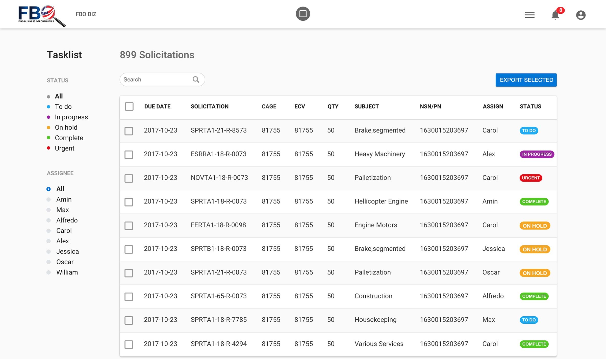Image resolution: width=606 pixels, height=359 pixels.
Task: Check the ESRRA1-18-R-0073 row checkbox
Action: tap(129, 155)
